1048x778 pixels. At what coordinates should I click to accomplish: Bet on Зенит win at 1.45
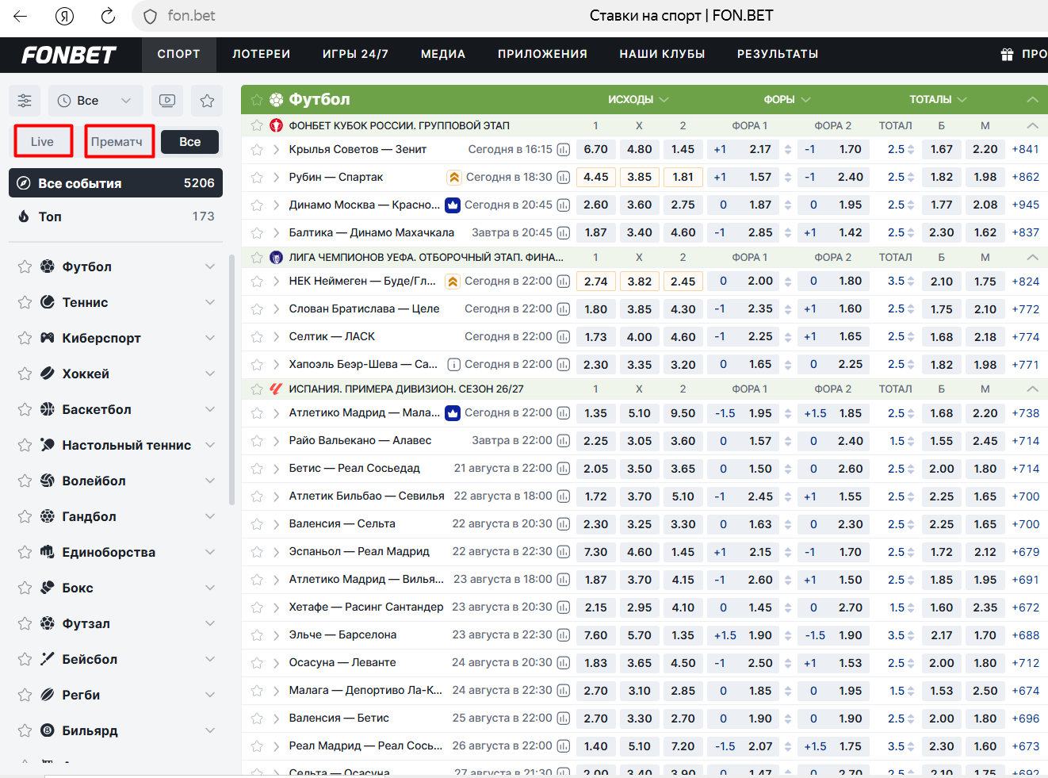(683, 149)
